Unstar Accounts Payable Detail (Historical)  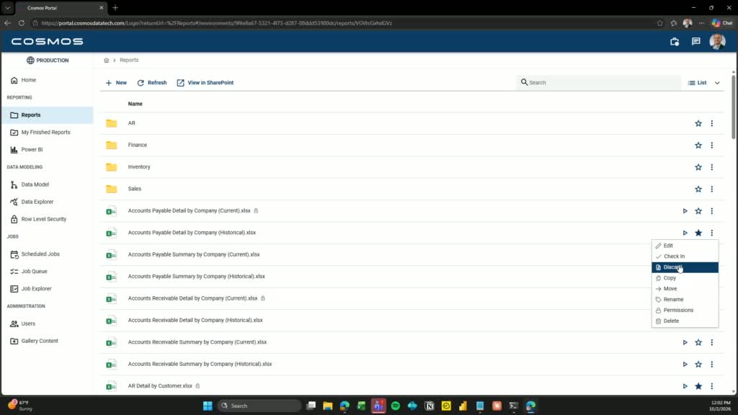pos(698,233)
